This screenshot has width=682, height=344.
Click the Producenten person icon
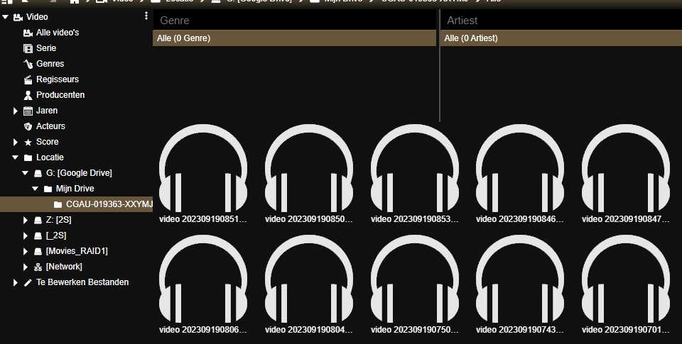tap(28, 95)
